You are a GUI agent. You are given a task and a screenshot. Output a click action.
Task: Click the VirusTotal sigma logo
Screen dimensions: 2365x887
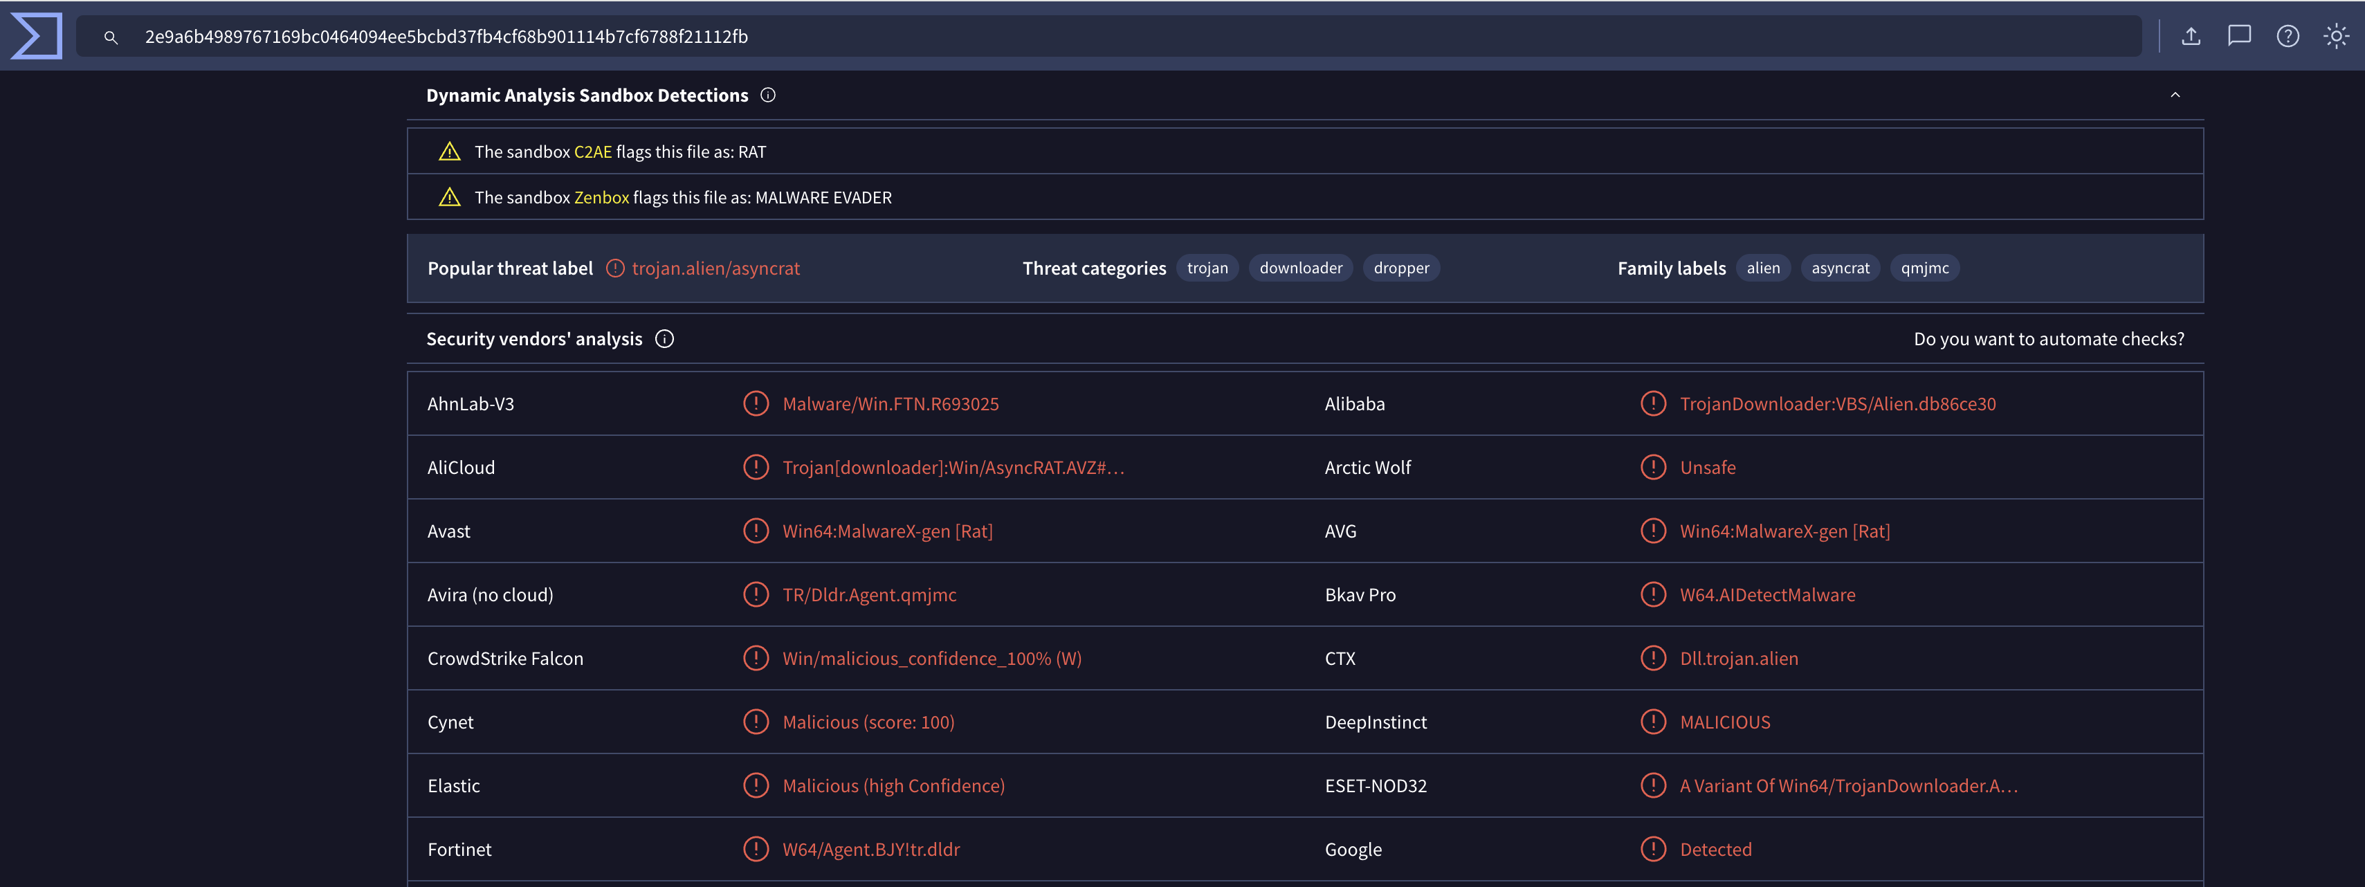click(x=36, y=36)
